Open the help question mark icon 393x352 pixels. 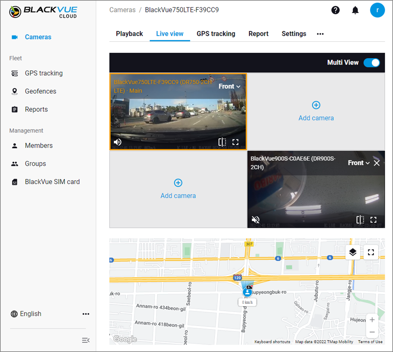point(336,10)
